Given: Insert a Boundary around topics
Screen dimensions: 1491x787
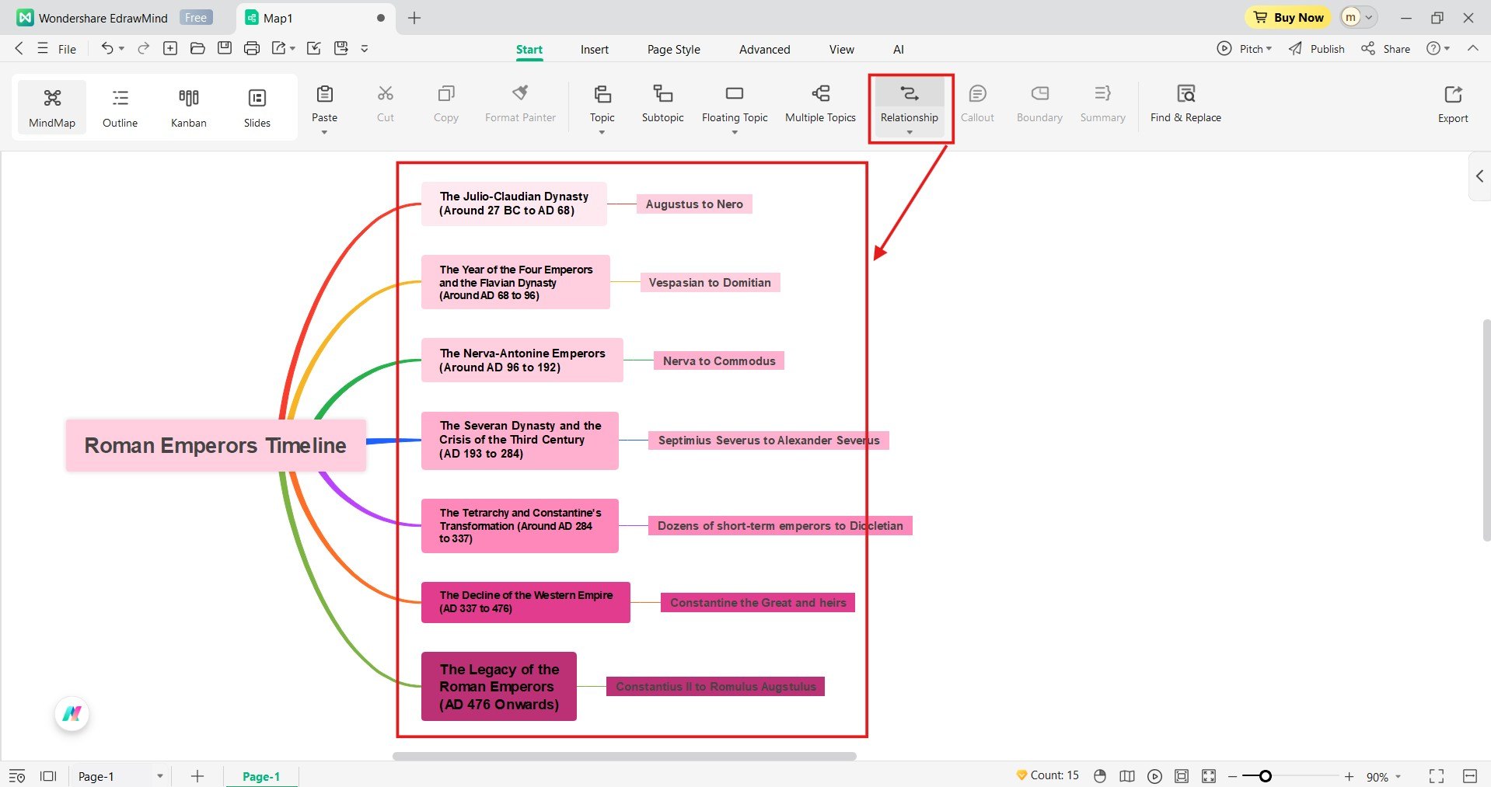Looking at the screenshot, I should tap(1039, 105).
